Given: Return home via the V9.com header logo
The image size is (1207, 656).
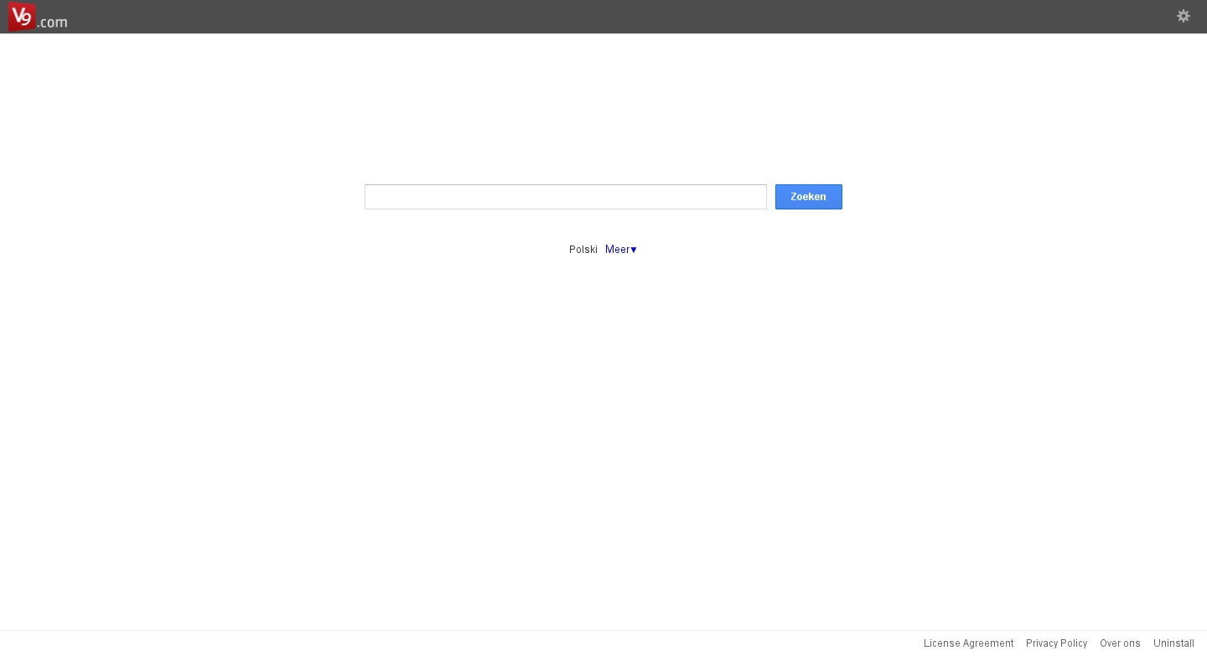Looking at the screenshot, I should [x=38, y=17].
